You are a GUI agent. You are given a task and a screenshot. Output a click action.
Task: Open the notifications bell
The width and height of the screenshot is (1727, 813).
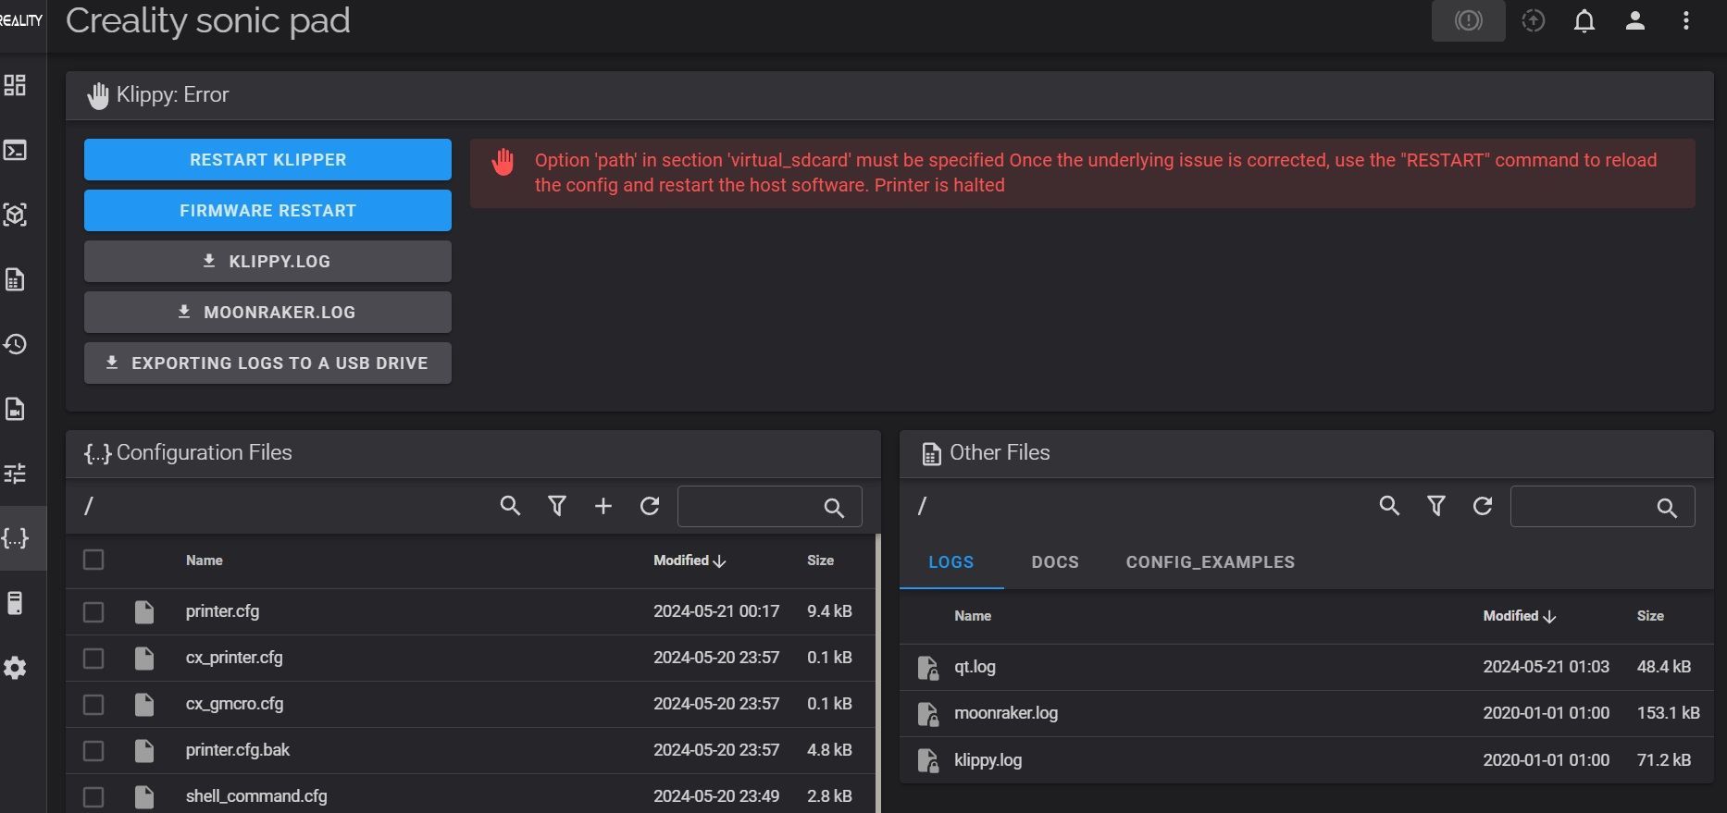click(x=1584, y=20)
